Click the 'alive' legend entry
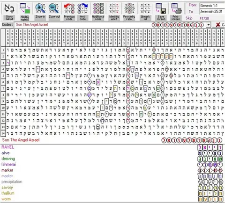Screen dimensions: 225x203 click(x=6, y=153)
